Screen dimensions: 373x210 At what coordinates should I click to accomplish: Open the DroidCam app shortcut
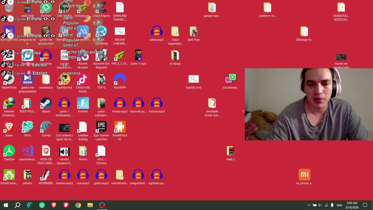coord(9,177)
